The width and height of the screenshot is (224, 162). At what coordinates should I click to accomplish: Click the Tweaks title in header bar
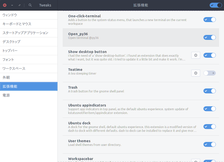tap(45, 5)
